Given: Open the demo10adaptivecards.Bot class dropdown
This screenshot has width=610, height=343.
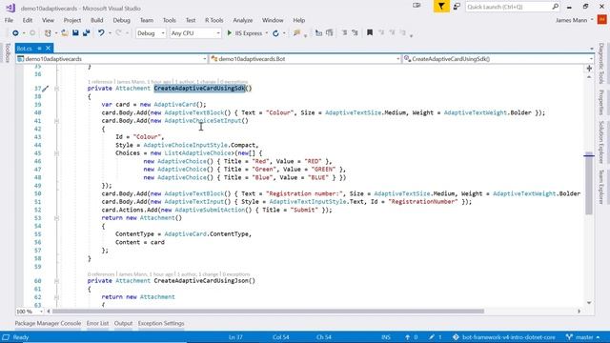Looking at the screenshot, I should 305,59.
